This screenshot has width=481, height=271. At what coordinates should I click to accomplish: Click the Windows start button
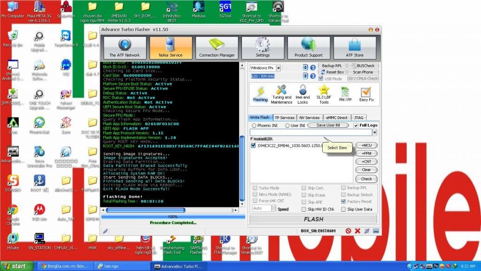coord(16,266)
